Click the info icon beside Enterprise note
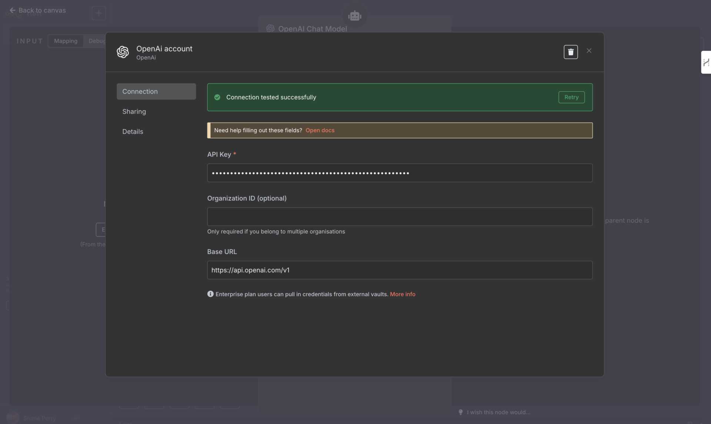The height and width of the screenshot is (424, 711). 210,294
